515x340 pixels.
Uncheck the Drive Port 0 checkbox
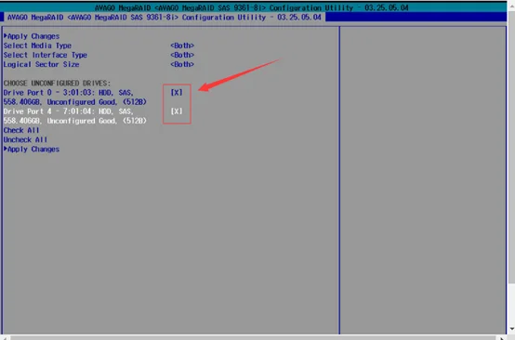pyautogui.click(x=177, y=93)
